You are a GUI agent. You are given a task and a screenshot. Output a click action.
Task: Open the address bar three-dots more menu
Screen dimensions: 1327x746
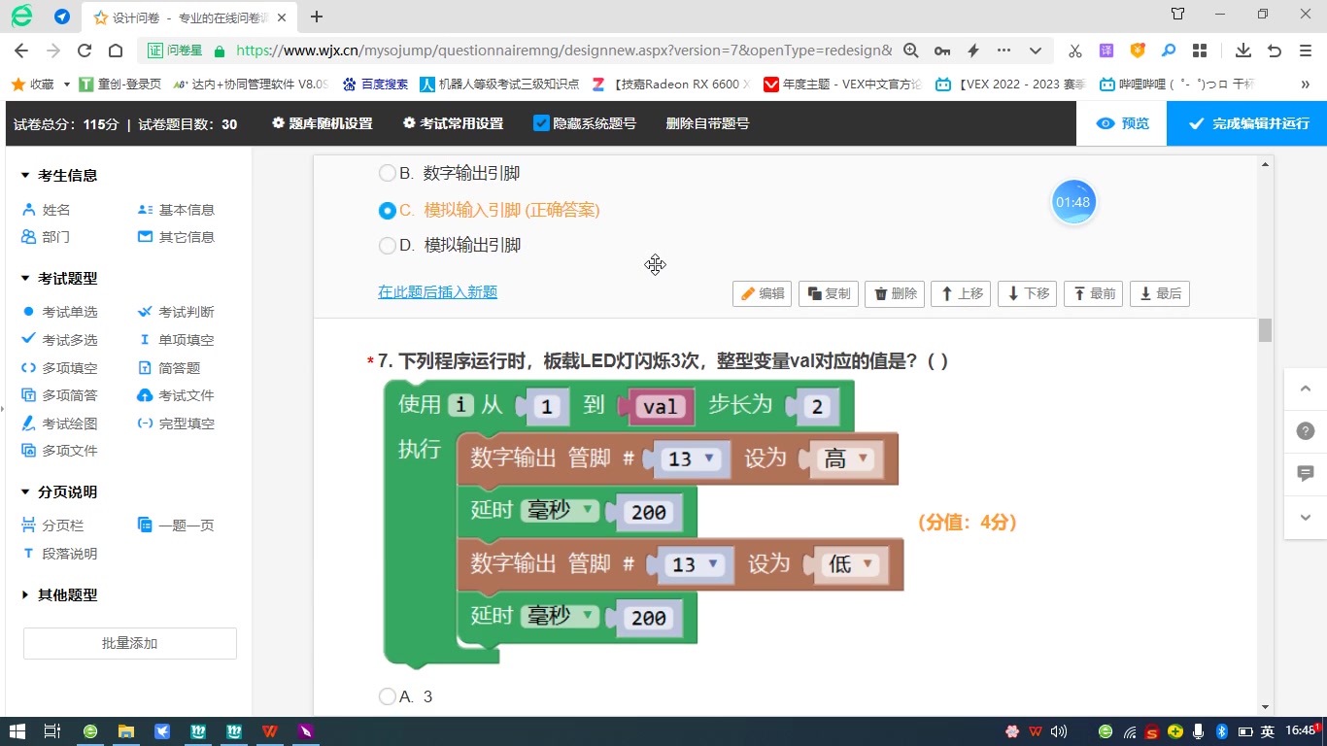point(1004,51)
